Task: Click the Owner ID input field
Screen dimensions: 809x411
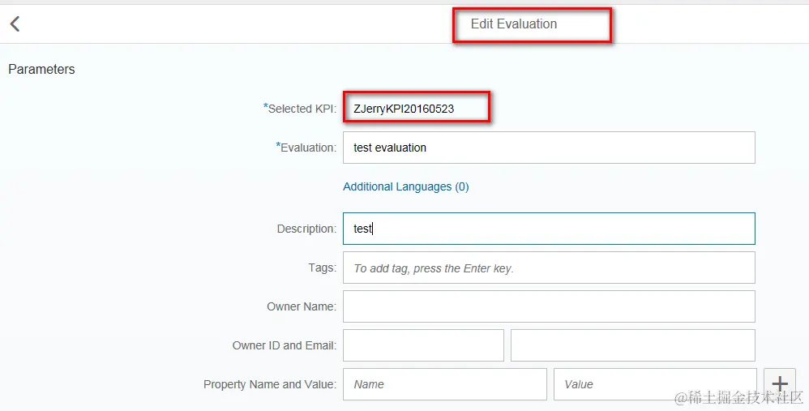Action: 423,345
